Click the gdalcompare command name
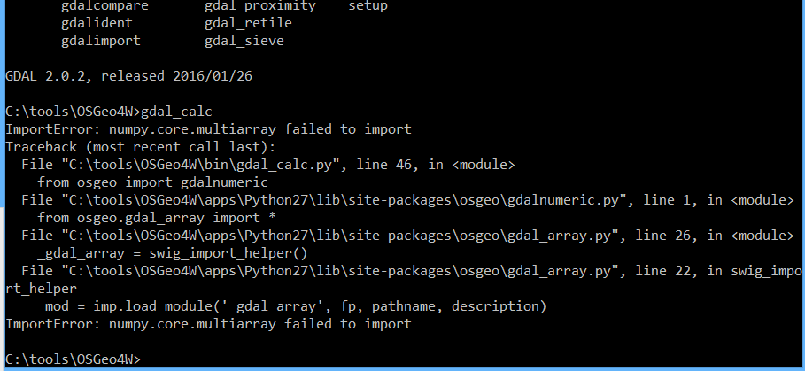805x371 pixels. point(104,6)
